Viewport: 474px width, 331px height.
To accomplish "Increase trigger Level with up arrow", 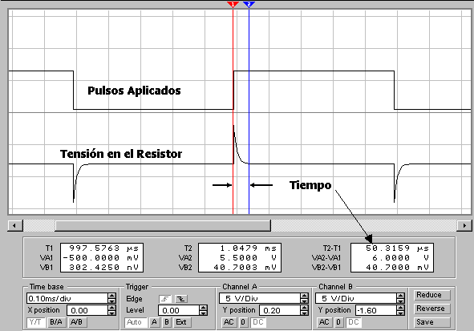I will (204, 308).
